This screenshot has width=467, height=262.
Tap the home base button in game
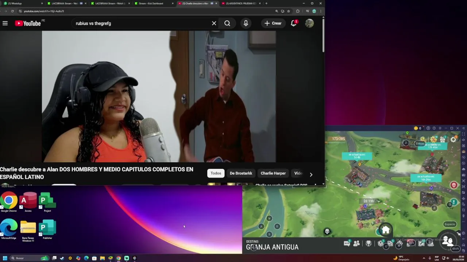tap(386, 230)
